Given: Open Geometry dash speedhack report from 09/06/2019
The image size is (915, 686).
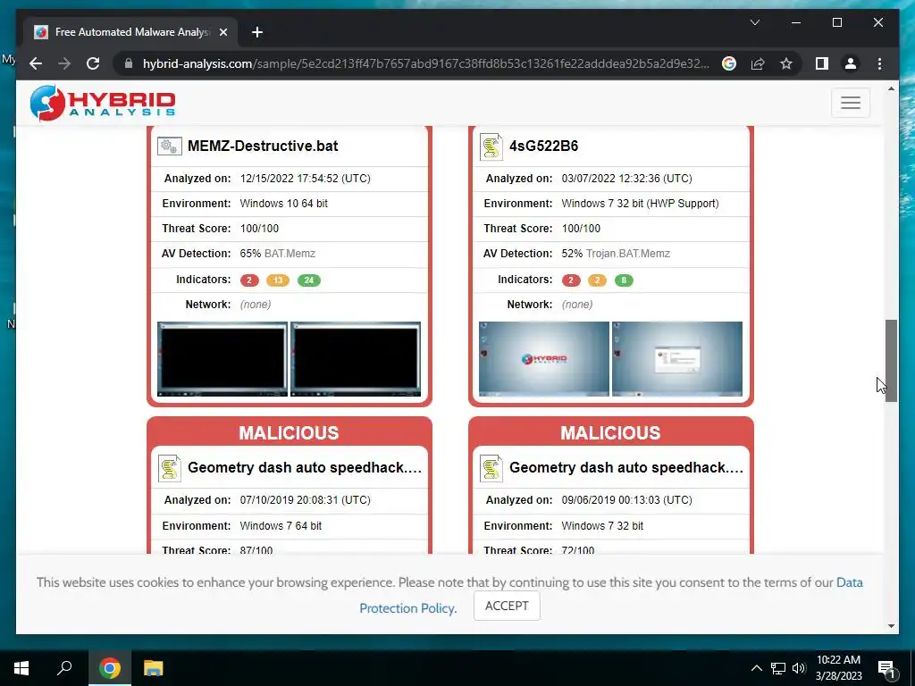Looking at the screenshot, I should (x=626, y=467).
